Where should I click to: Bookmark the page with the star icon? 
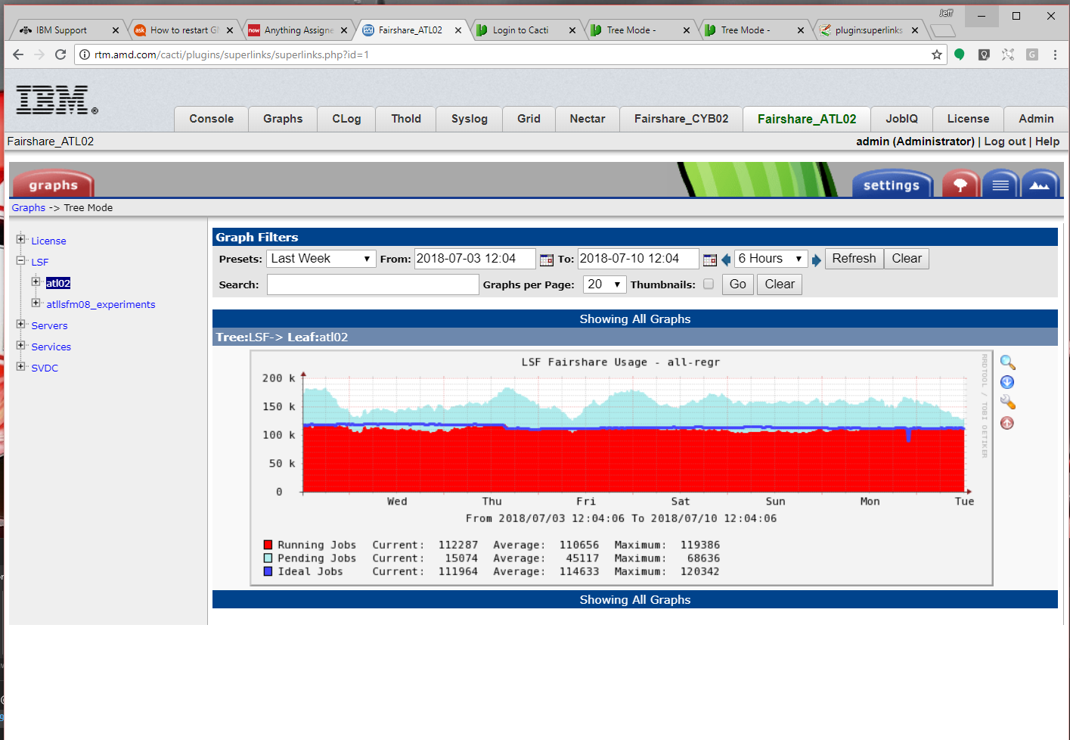click(x=937, y=54)
